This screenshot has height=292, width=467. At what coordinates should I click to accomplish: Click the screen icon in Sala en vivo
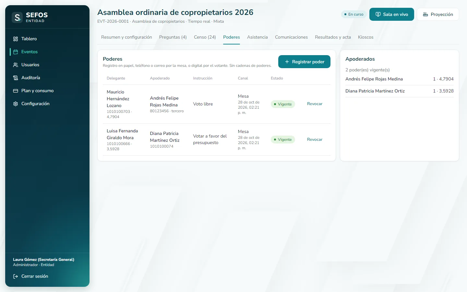point(378,14)
